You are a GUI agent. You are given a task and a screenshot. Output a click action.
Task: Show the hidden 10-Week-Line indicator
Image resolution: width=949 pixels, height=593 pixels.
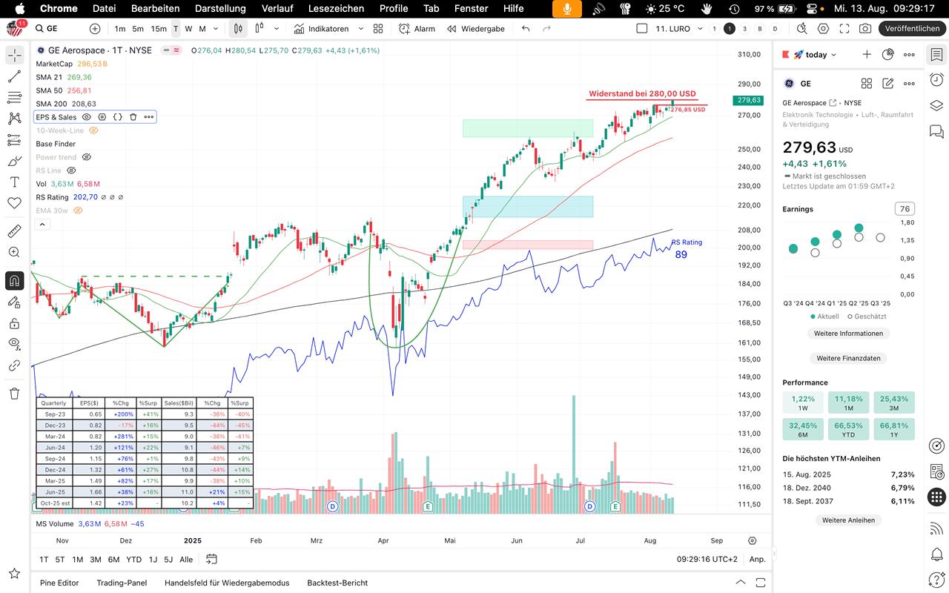click(93, 130)
